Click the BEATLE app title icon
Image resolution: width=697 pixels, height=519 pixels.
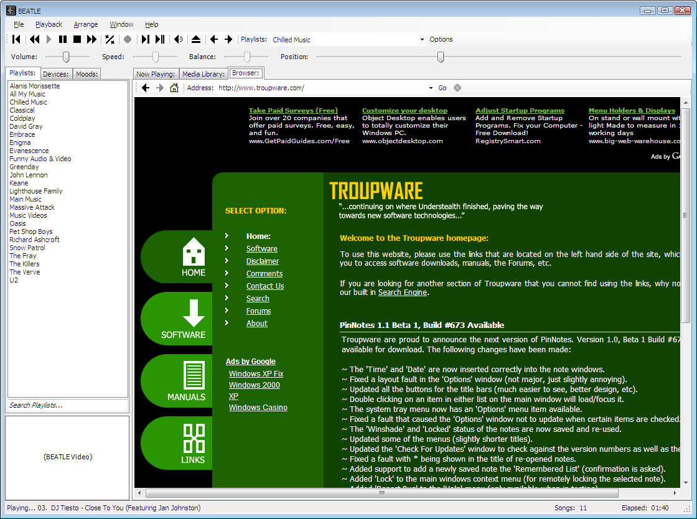pos(11,11)
